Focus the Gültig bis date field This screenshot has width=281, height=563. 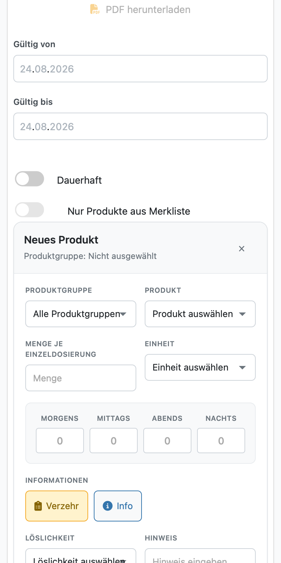(x=140, y=126)
